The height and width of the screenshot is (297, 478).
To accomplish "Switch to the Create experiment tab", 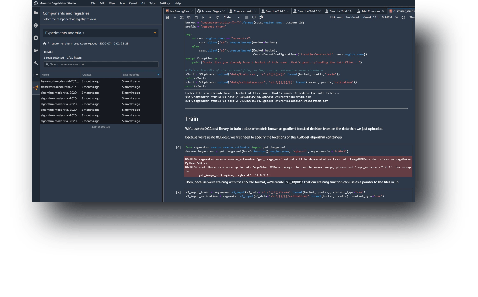I will (243, 11).
